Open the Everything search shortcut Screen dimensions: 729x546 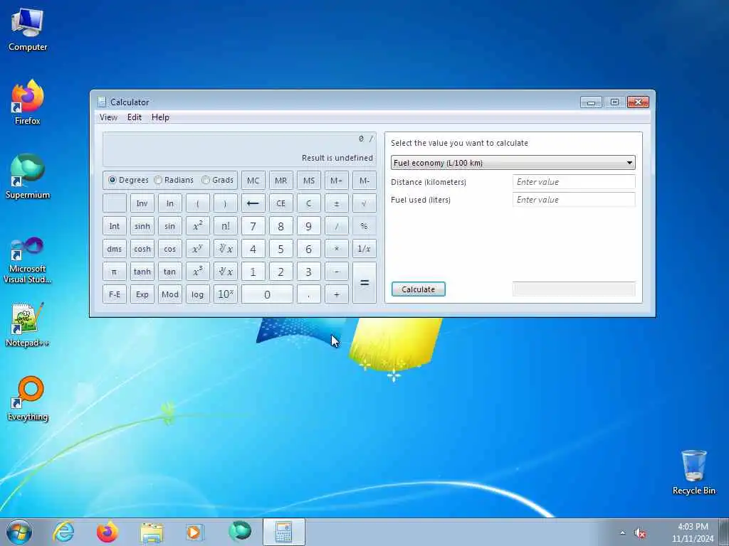tap(28, 398)
